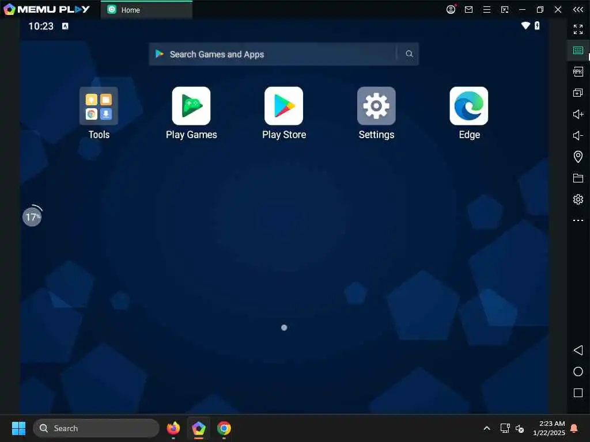Click the Wi-Fi status icon
The width and height of the screenshot is (590, 442).
click(525, 25)
